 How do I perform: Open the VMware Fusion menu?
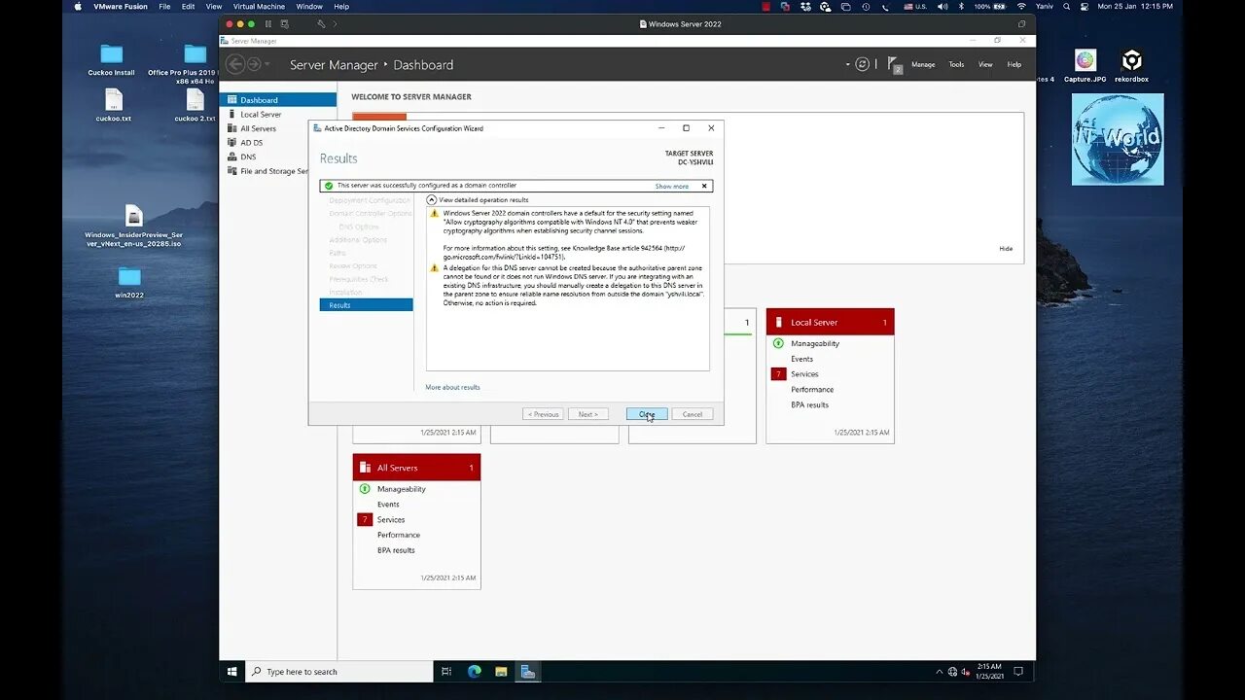(x=120, y=7)
